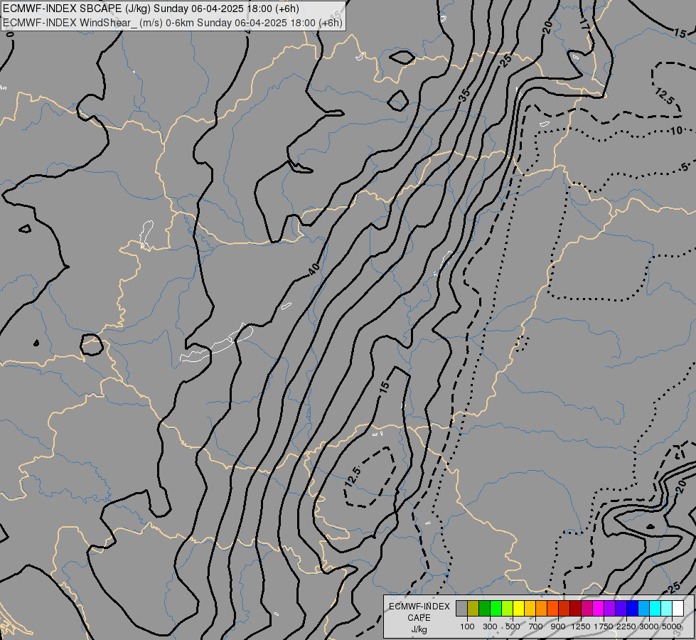The height and width of the screenshot is (640, 696).
Task: Pick the yellow-green swatch left of 500
Action: pos(508,608)
